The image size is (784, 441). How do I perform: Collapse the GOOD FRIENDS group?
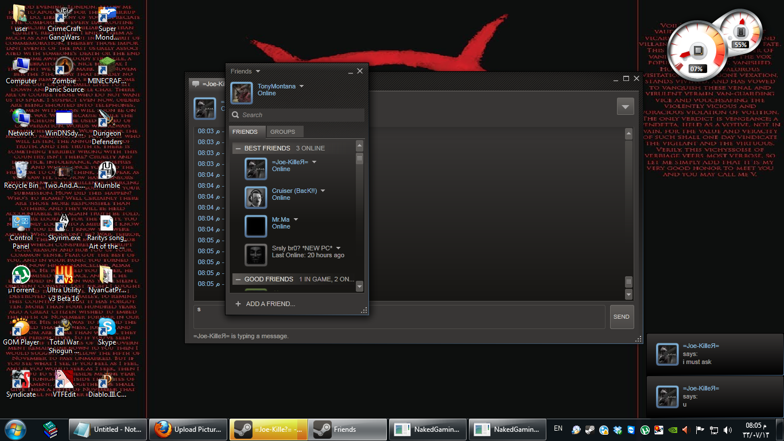pyautogui.click(x=238, y=279)
